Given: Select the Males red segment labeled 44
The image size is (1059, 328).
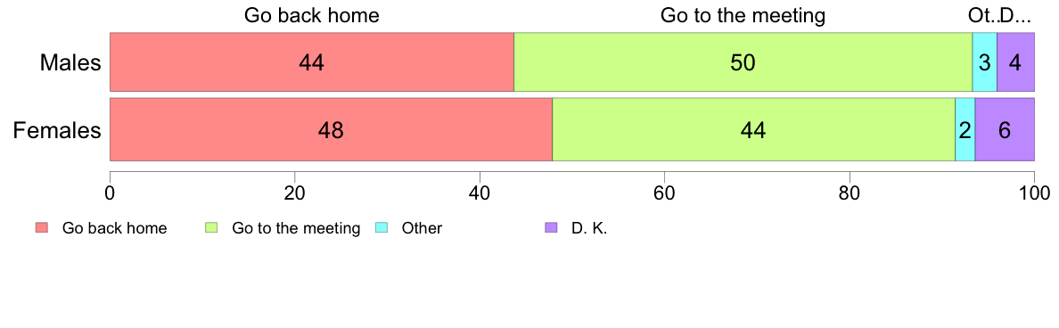Looking at the screenshot, I should click(312, 62).
